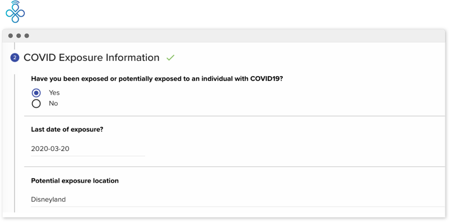Click the "Last date of exposure?" label
Viewport: 449px width, 222px height.
(x=67, y=129)
